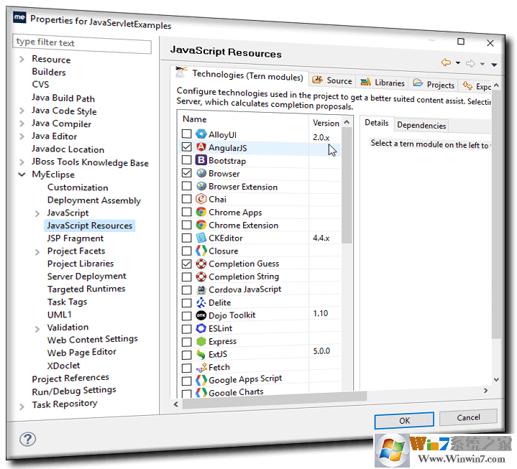Viewport: 517px width, 469px height.
Task: Click the Chrome Apps icon
Action: [x=201, y=213]
